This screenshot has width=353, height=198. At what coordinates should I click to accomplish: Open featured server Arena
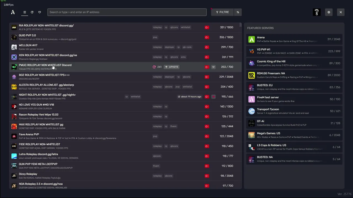(x=294, y=39)
